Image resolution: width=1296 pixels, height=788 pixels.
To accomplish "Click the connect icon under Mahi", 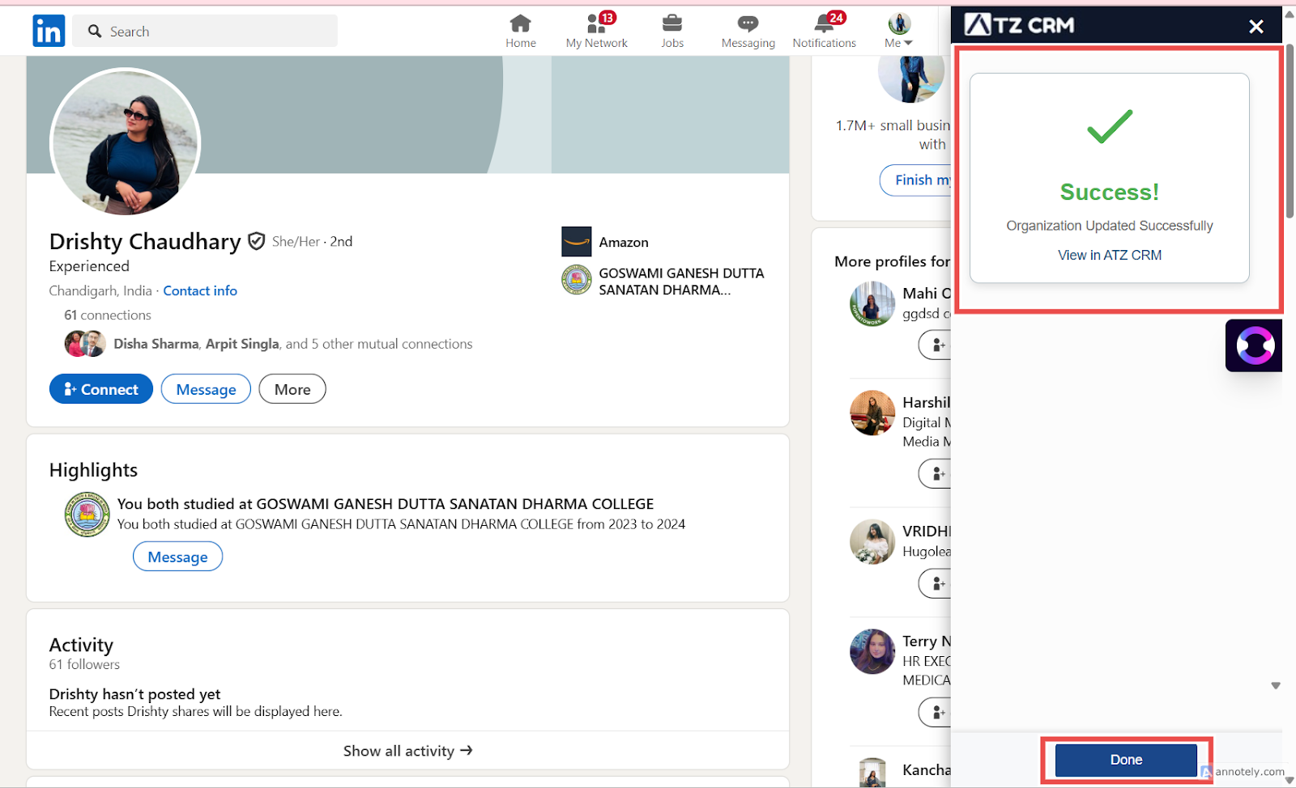I will coord(938,345).
